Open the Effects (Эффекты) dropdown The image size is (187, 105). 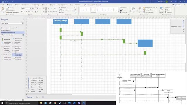(124, 12)
